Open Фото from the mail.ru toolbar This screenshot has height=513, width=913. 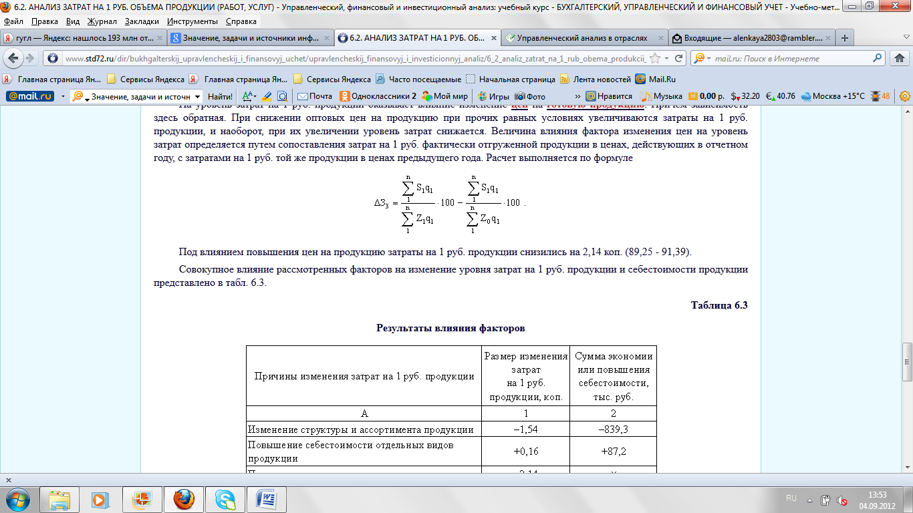(530, 96)
